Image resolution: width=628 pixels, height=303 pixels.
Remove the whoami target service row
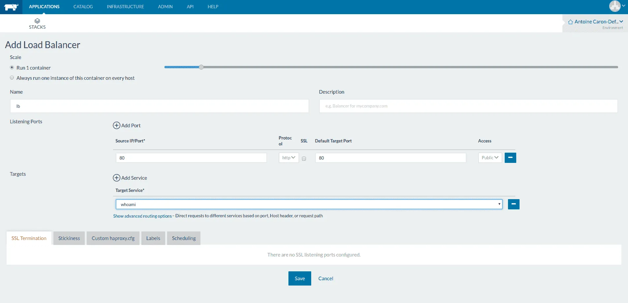(513, 204)
